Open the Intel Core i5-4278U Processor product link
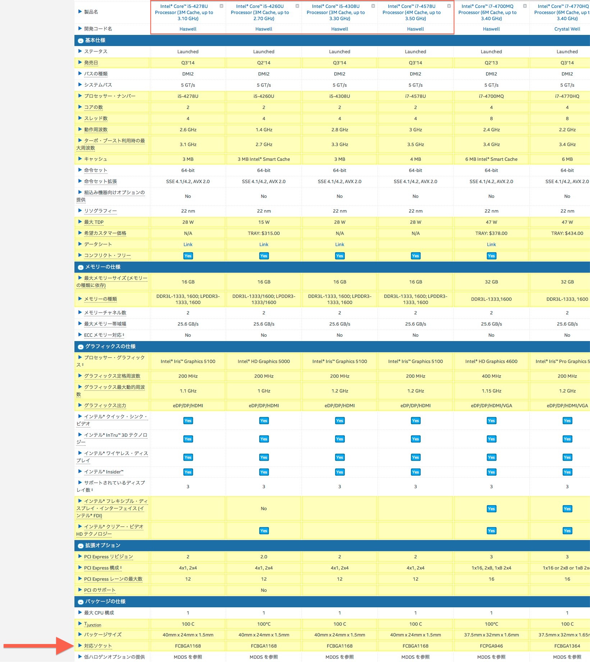This screenshot has width=590, height=662. [184, 12]
